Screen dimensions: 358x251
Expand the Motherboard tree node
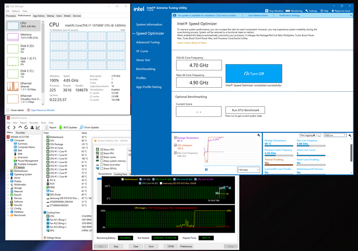pos(8,171)
